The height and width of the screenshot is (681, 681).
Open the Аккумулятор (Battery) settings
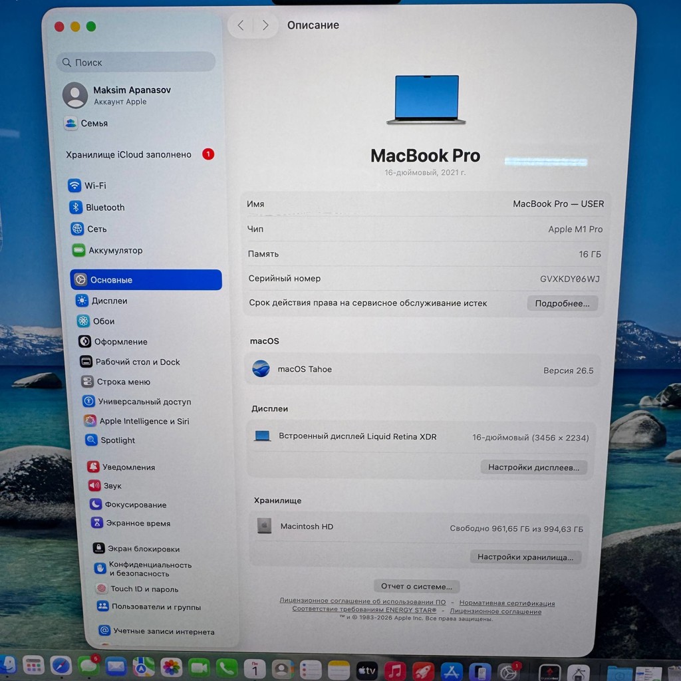pyautogui.click(x=107, y=251)
